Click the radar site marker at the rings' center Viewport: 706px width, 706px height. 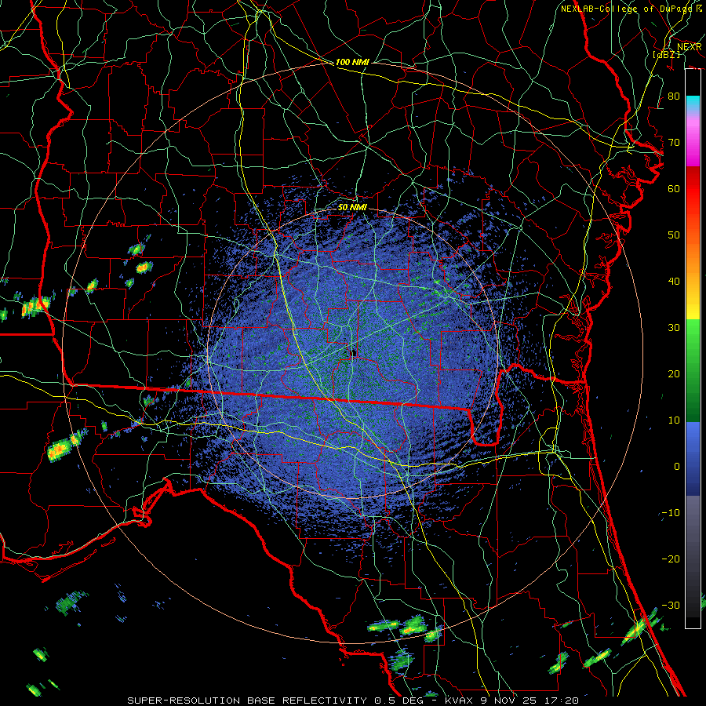pyautogui.click(x=354, y=353)
